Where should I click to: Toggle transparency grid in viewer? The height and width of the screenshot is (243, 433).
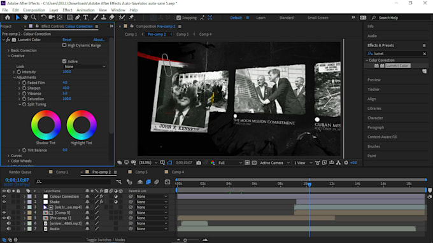[254, 163]
